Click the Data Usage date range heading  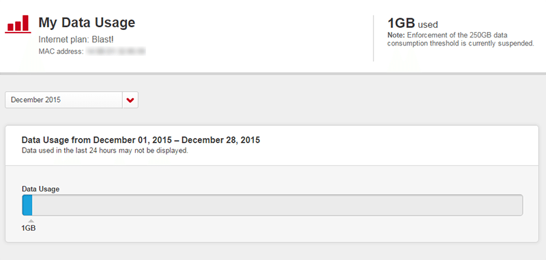pyautogui.click(x=141, y=140)
